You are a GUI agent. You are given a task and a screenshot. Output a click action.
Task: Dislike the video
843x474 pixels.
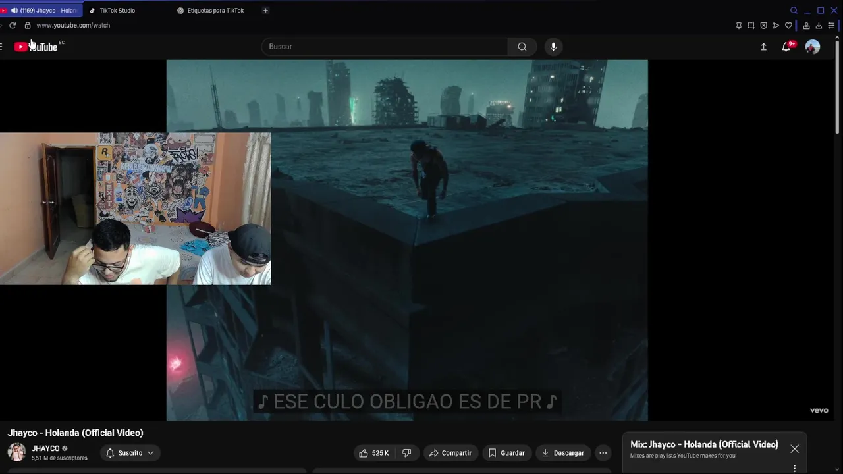(407, 453)
